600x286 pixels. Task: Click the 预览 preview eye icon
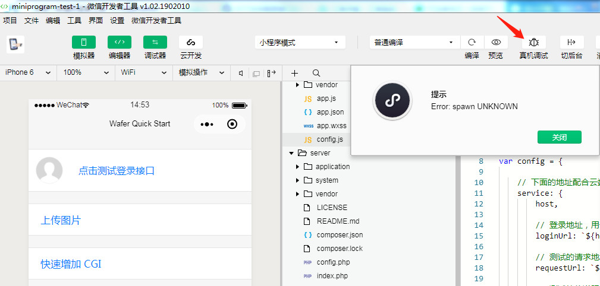(x=496, y=42)
